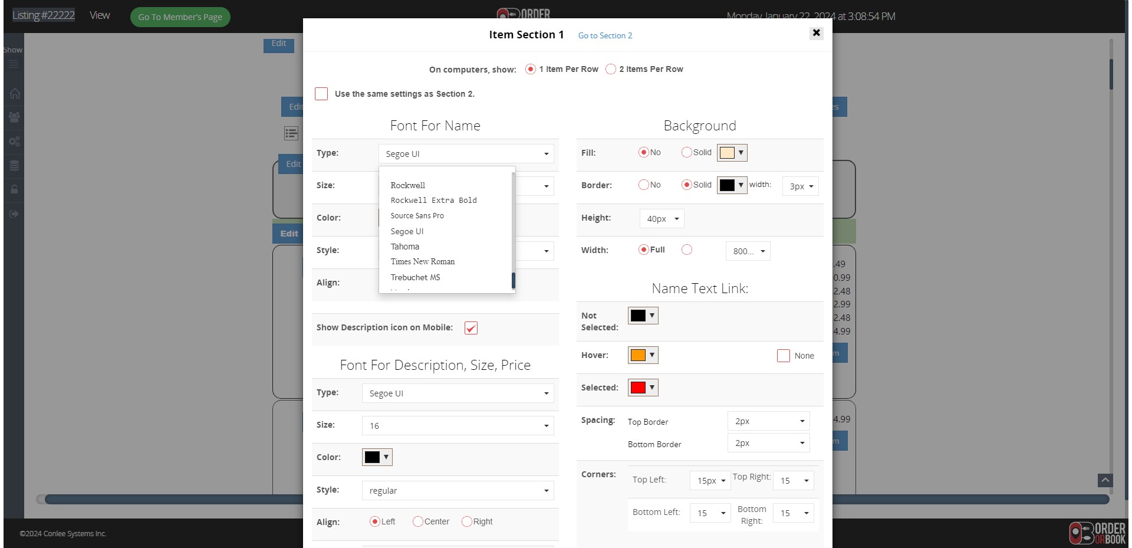The image size is (1132, 548).
Task: Close the Item Section 1 dialog
Action: tap(817, 33)
